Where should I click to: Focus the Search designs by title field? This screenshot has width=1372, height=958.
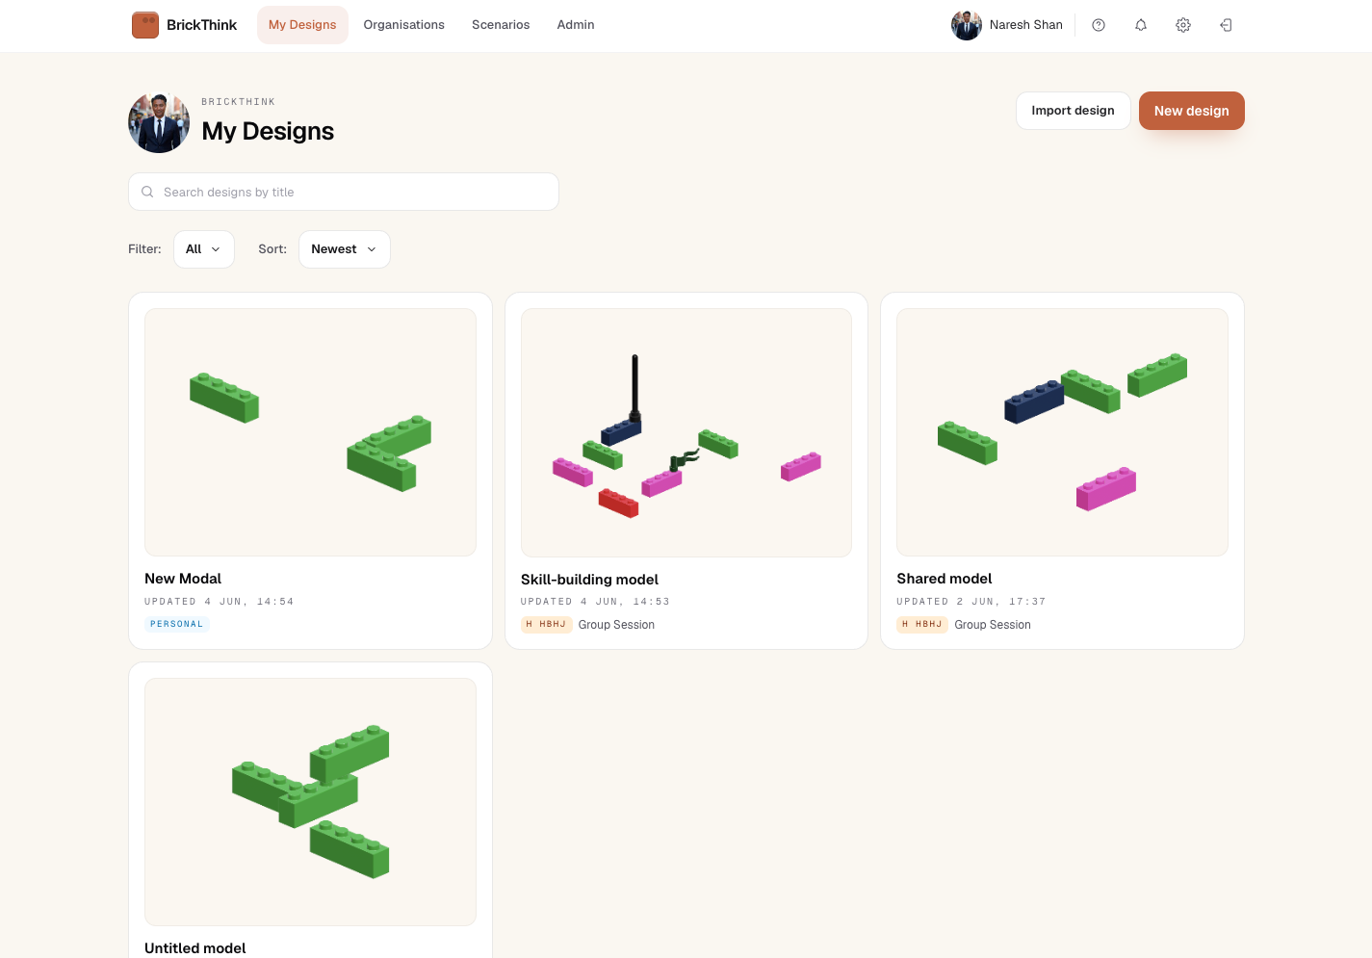(x=344, y=192)
